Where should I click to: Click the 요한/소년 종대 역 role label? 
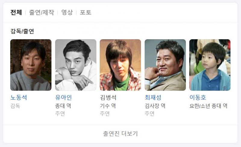coord(208,106)
